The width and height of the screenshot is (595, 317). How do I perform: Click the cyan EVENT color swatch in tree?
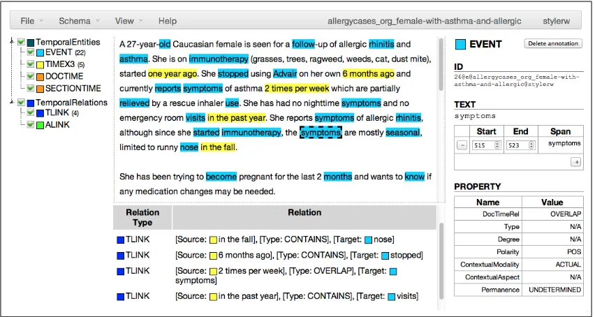(40, 52)
